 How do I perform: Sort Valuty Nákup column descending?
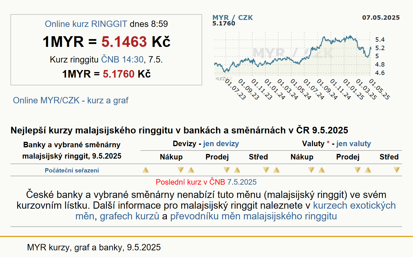[311, 170]
